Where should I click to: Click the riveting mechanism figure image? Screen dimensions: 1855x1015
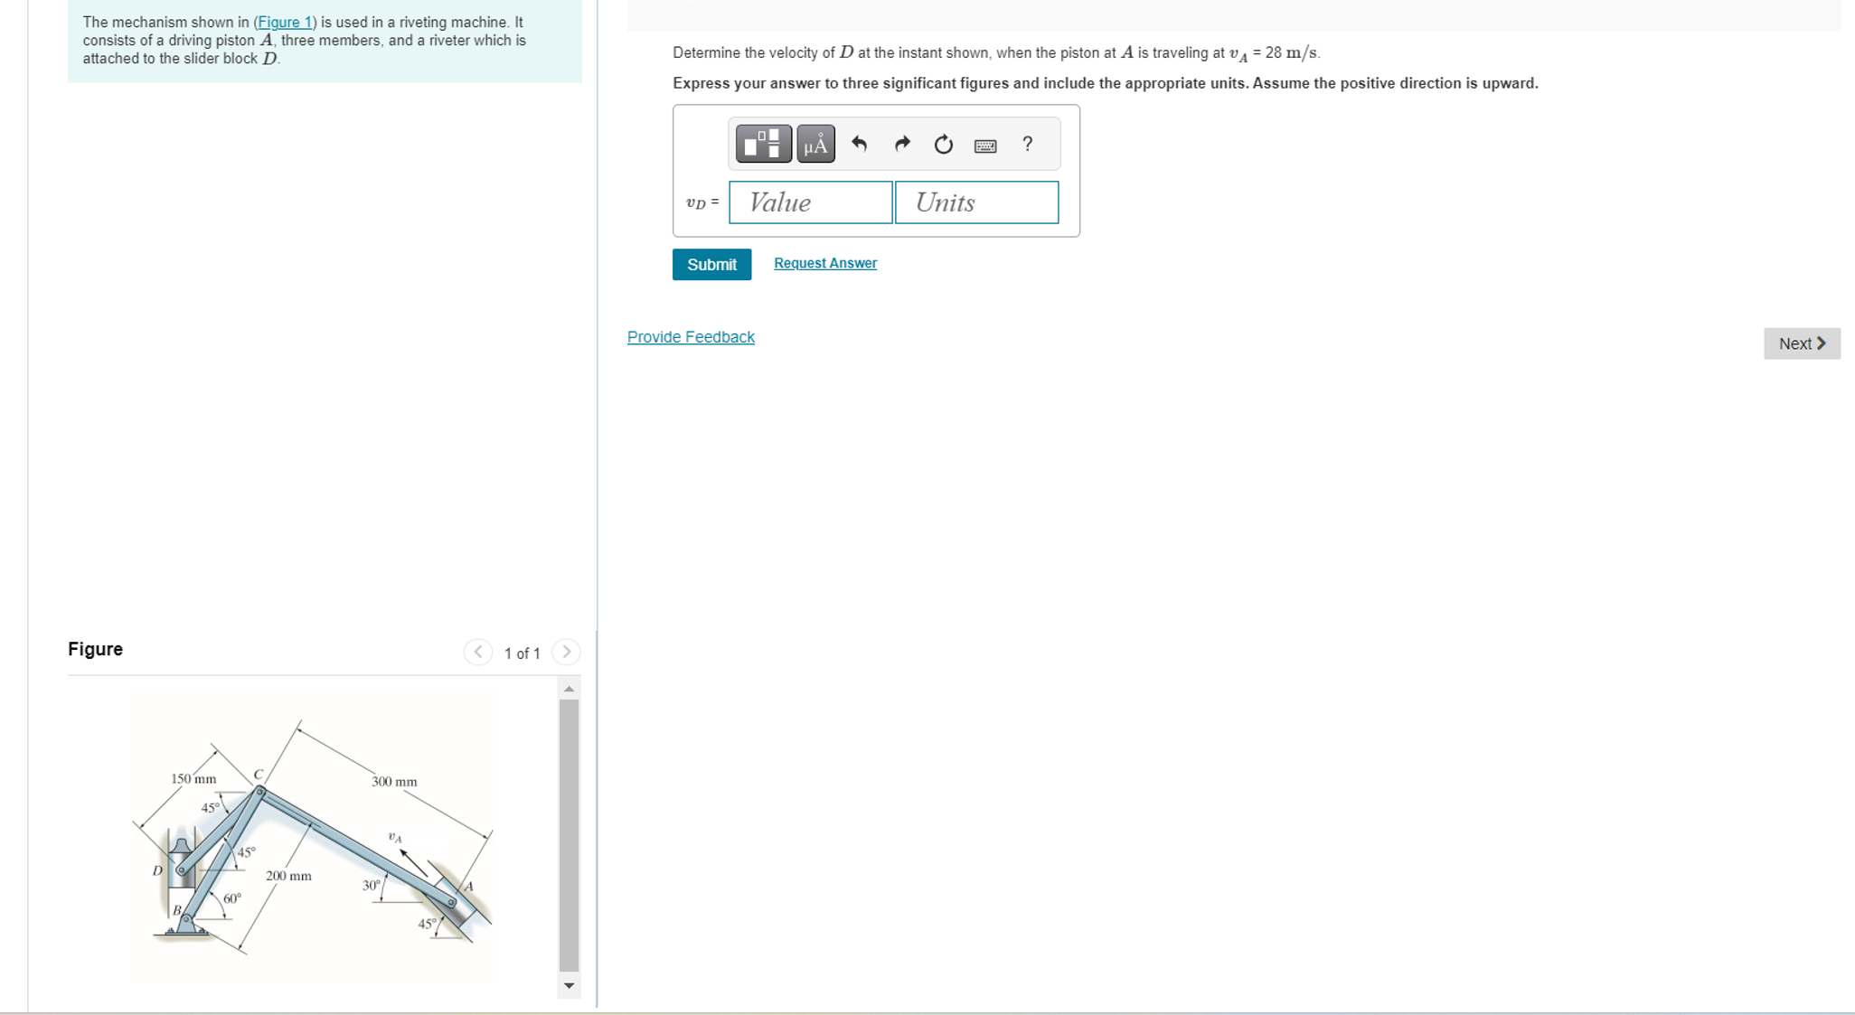pyautogui.click(x=314, y=838)
